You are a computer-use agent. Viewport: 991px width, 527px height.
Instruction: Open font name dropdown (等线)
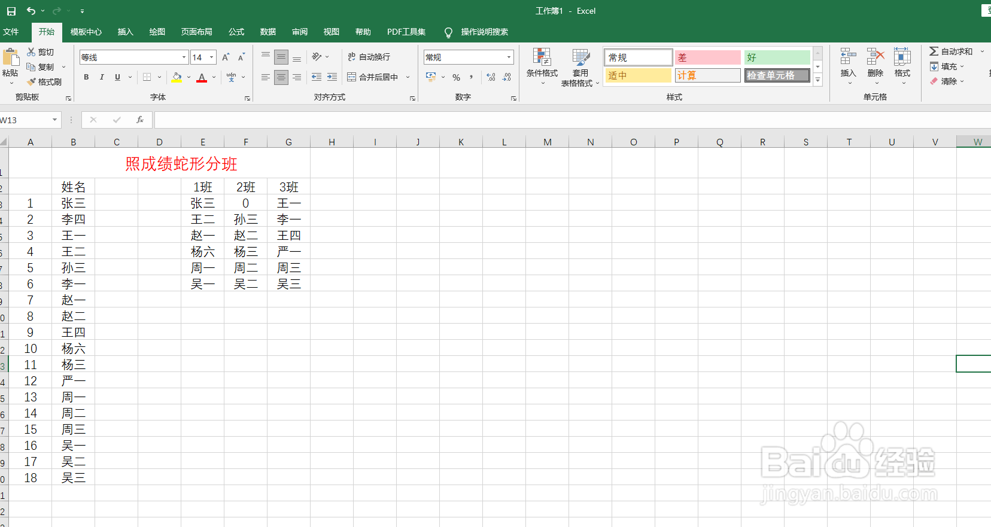184,57
